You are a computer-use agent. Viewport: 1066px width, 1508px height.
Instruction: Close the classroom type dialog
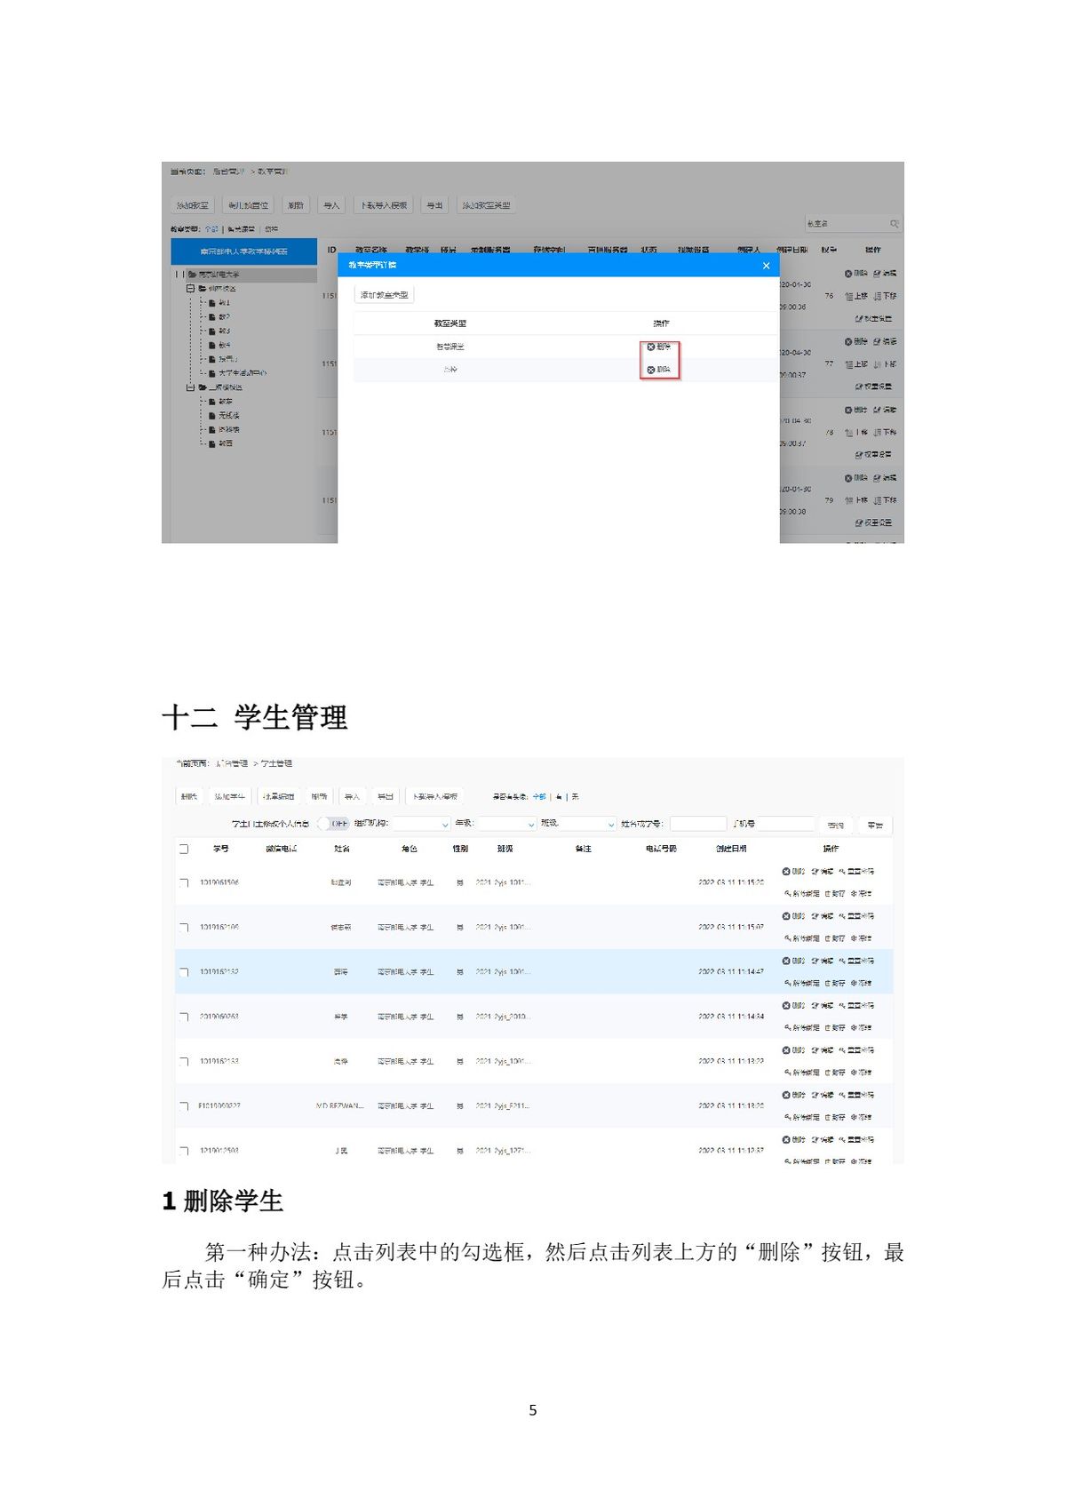point(766,266)
